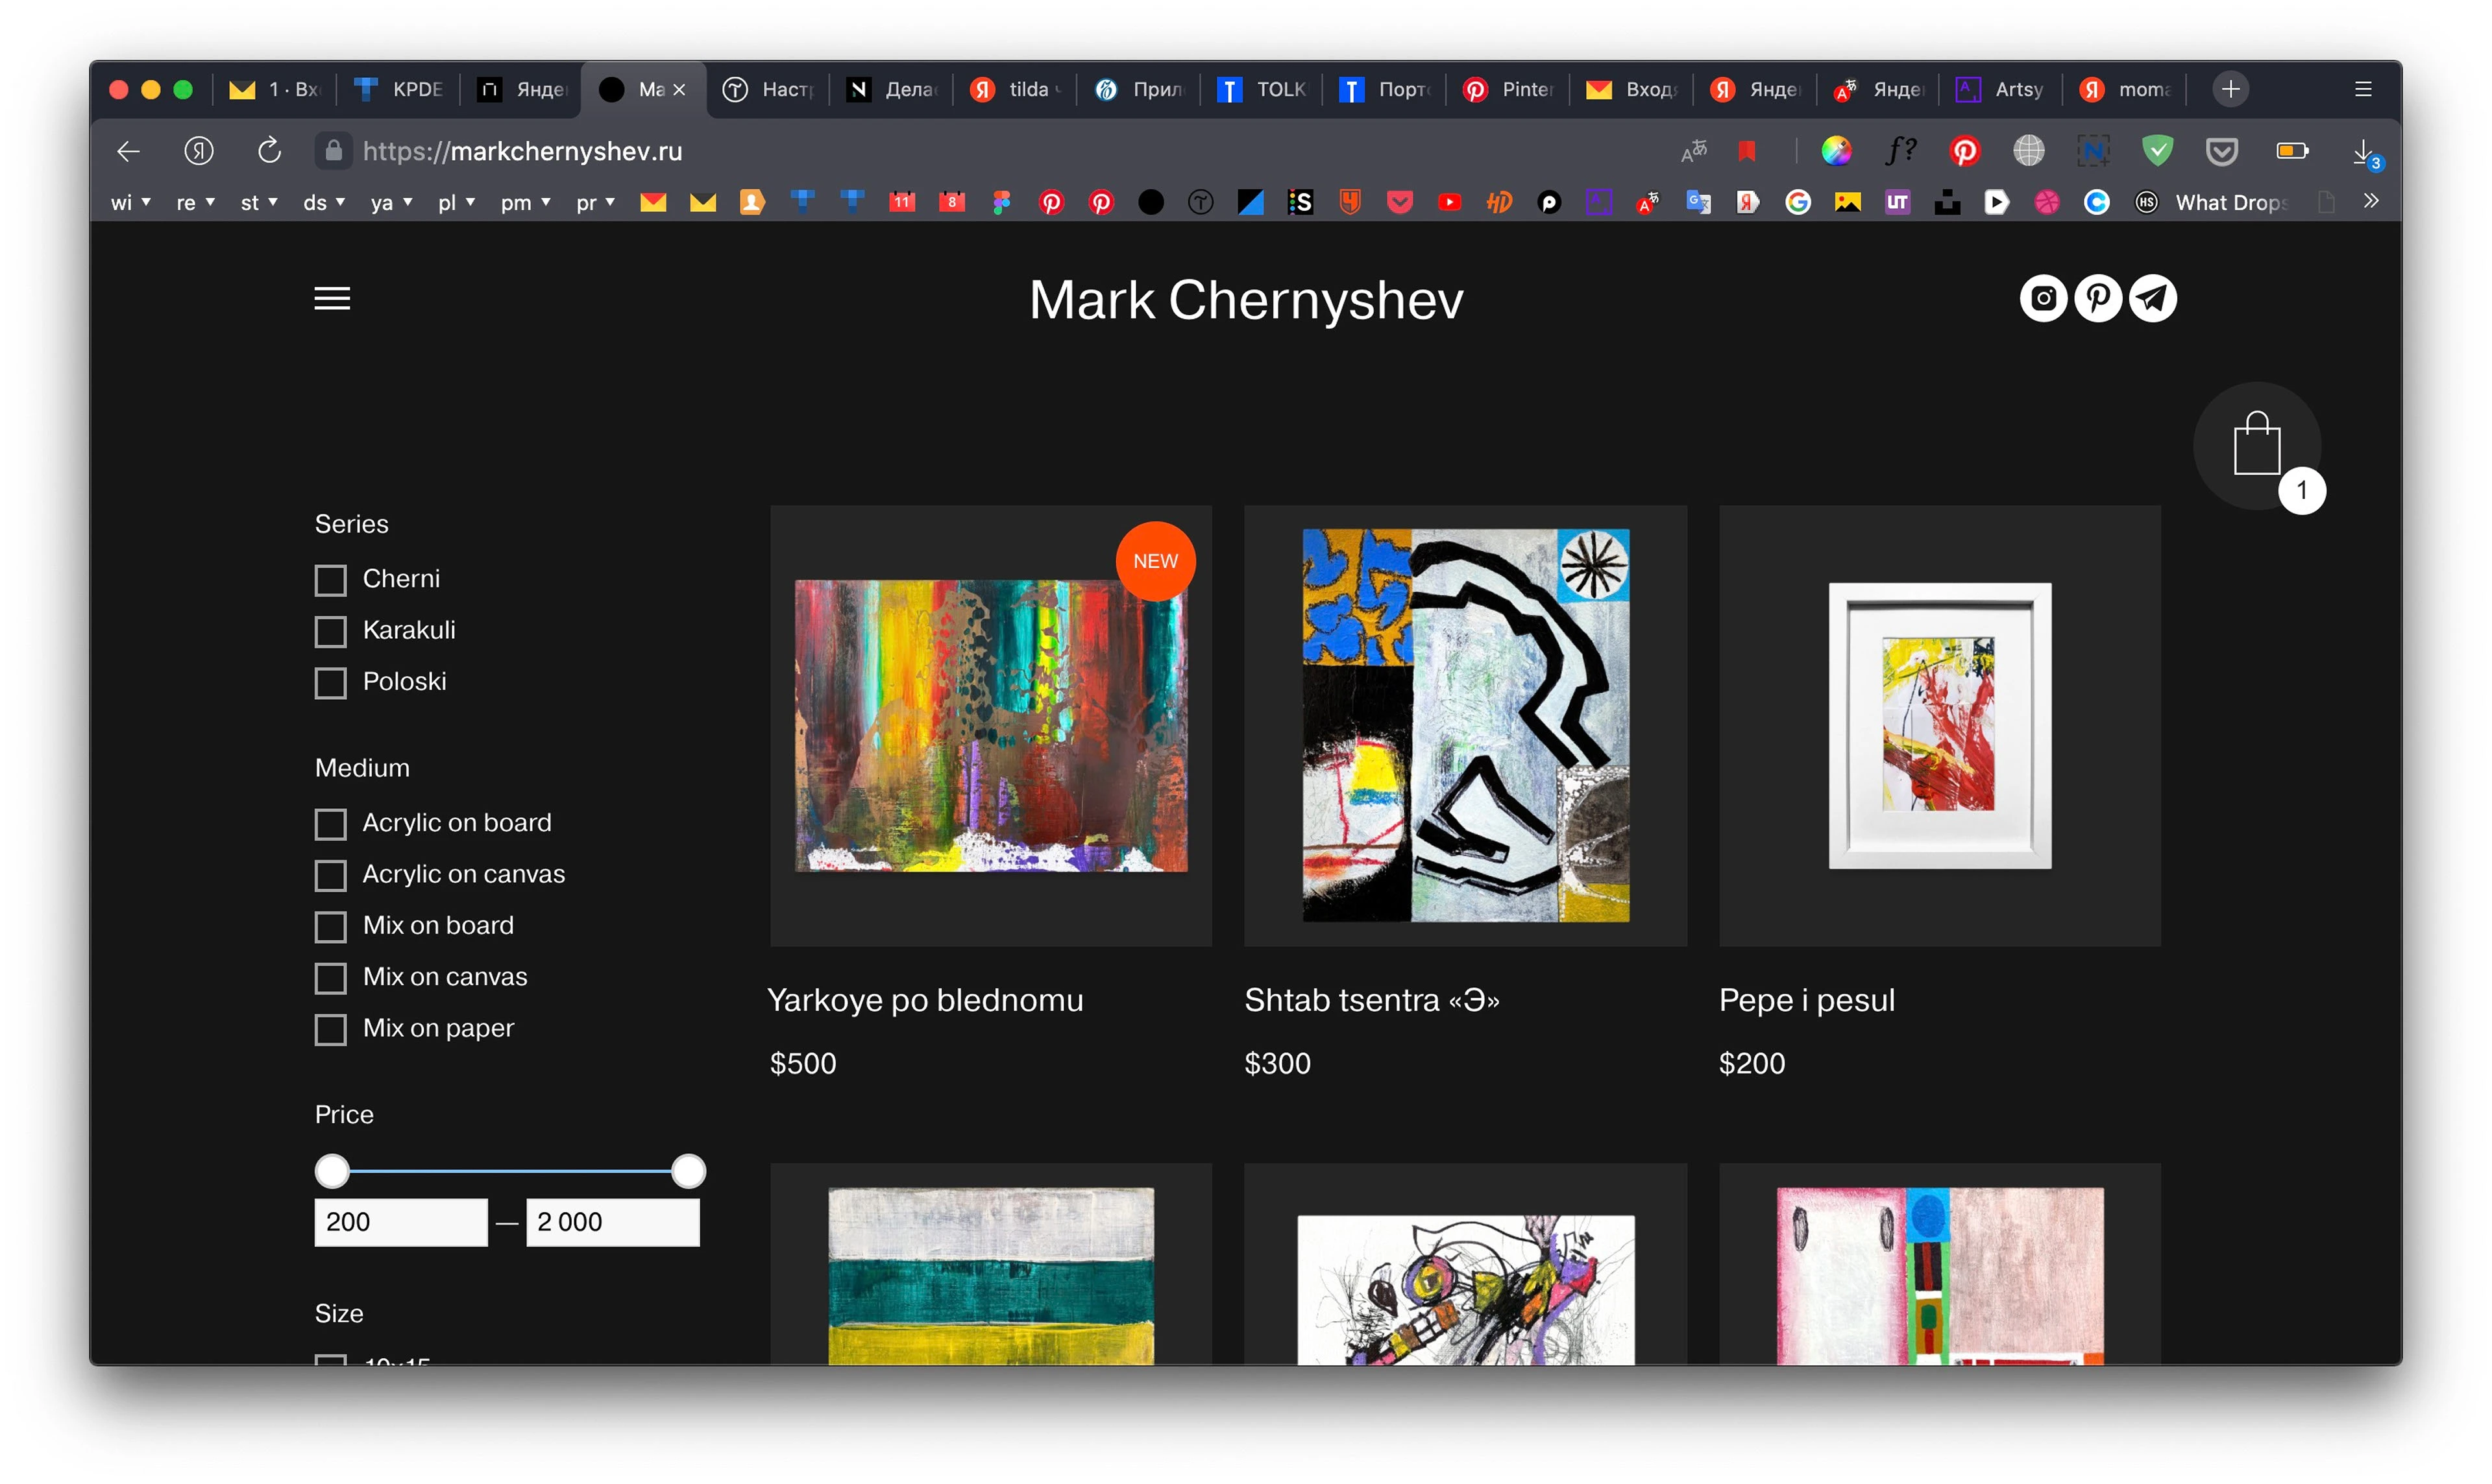
Task: Expand the wi bookmarks folder
Action: tap(130, 202)
